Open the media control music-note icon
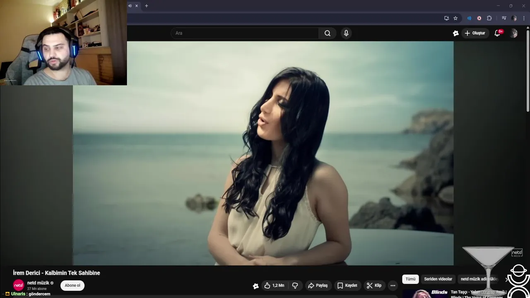530x298 pixels. (x=504, y=18)
